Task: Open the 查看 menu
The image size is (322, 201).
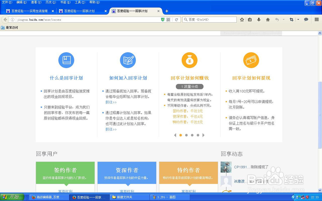Action: [36, 2]
